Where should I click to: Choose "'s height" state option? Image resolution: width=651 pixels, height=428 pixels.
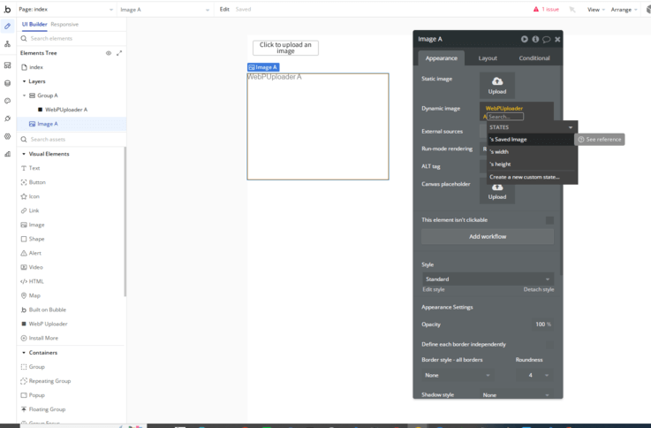(x=532, y=164)
